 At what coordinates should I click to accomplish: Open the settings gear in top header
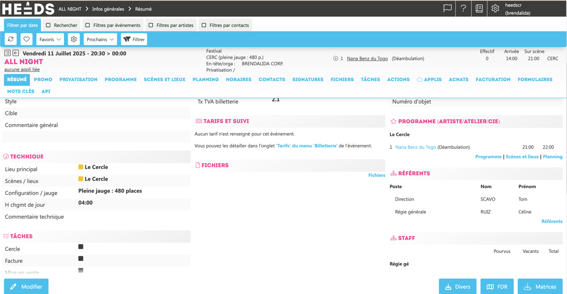[495, 8]
